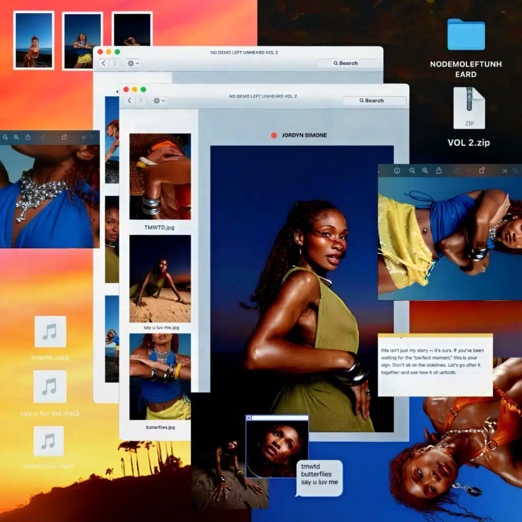Select the butterflies.jpg thumbnail
This screenshot has height=522, width=522.
click(x=160, y=376)
